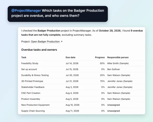Click the Set up account task
Screen dimensions: 153x122
point(29,69)
